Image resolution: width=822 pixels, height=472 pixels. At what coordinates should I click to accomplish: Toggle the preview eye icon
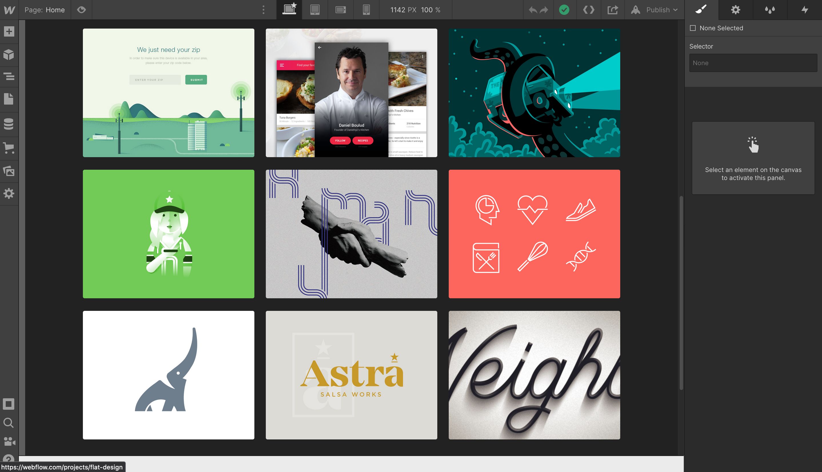pyautogui.click(x=81, y=10)
